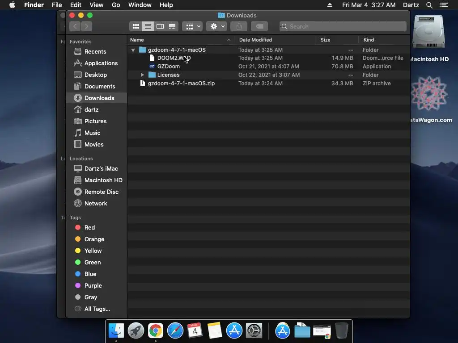Open the Go menu
This screenshot has height=343, width=458.
tap(116, 5)
